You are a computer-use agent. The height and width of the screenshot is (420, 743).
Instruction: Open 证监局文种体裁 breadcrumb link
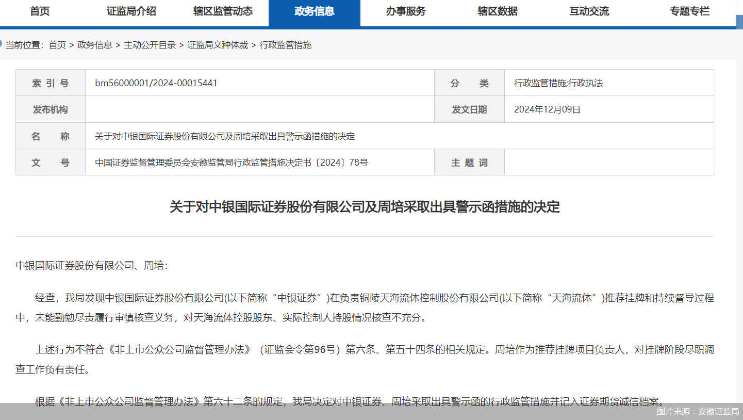pos(218,45)
